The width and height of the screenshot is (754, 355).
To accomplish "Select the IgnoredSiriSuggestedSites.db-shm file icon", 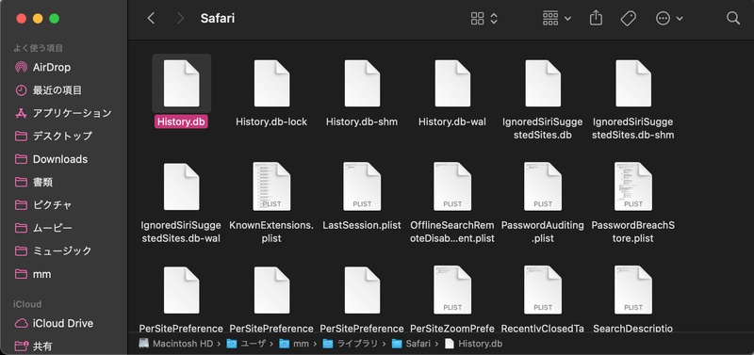I will (x=633, y=83).
